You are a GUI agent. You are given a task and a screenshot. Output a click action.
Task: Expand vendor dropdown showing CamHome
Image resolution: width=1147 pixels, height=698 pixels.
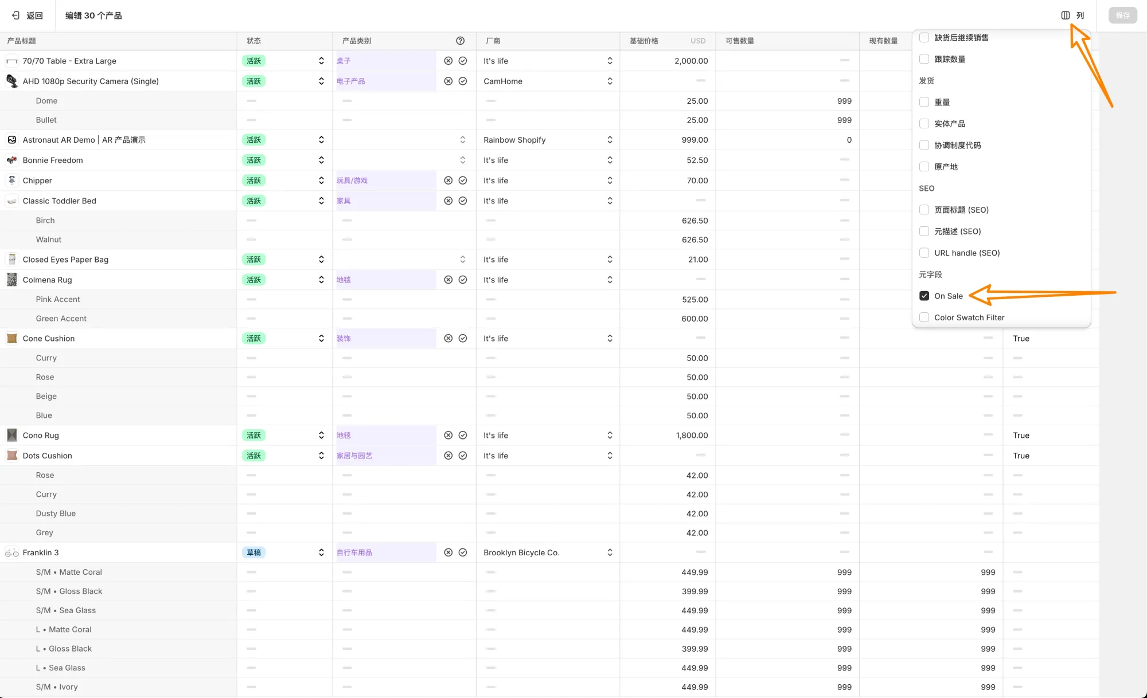609,81
